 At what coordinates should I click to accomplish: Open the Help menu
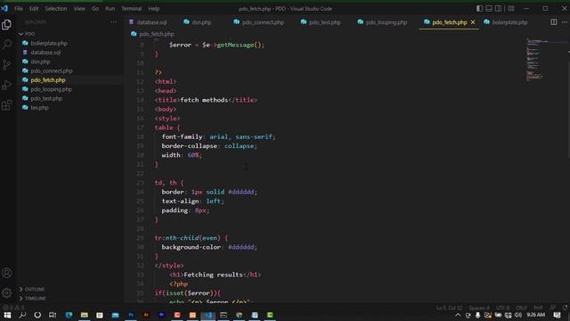[154, 8]
